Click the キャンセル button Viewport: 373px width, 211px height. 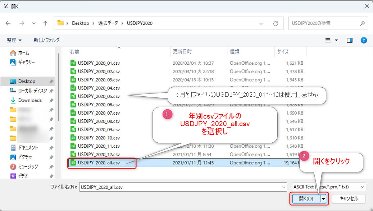point(349,198)
